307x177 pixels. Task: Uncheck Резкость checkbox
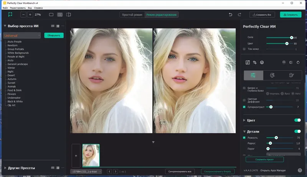pyautogui.click(x=244, y=137)
